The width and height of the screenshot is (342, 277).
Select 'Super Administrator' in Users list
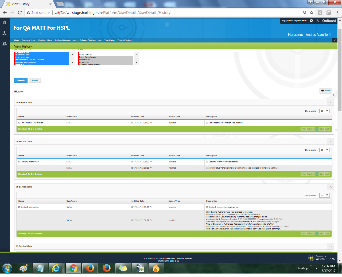click(x=88, y=57)
